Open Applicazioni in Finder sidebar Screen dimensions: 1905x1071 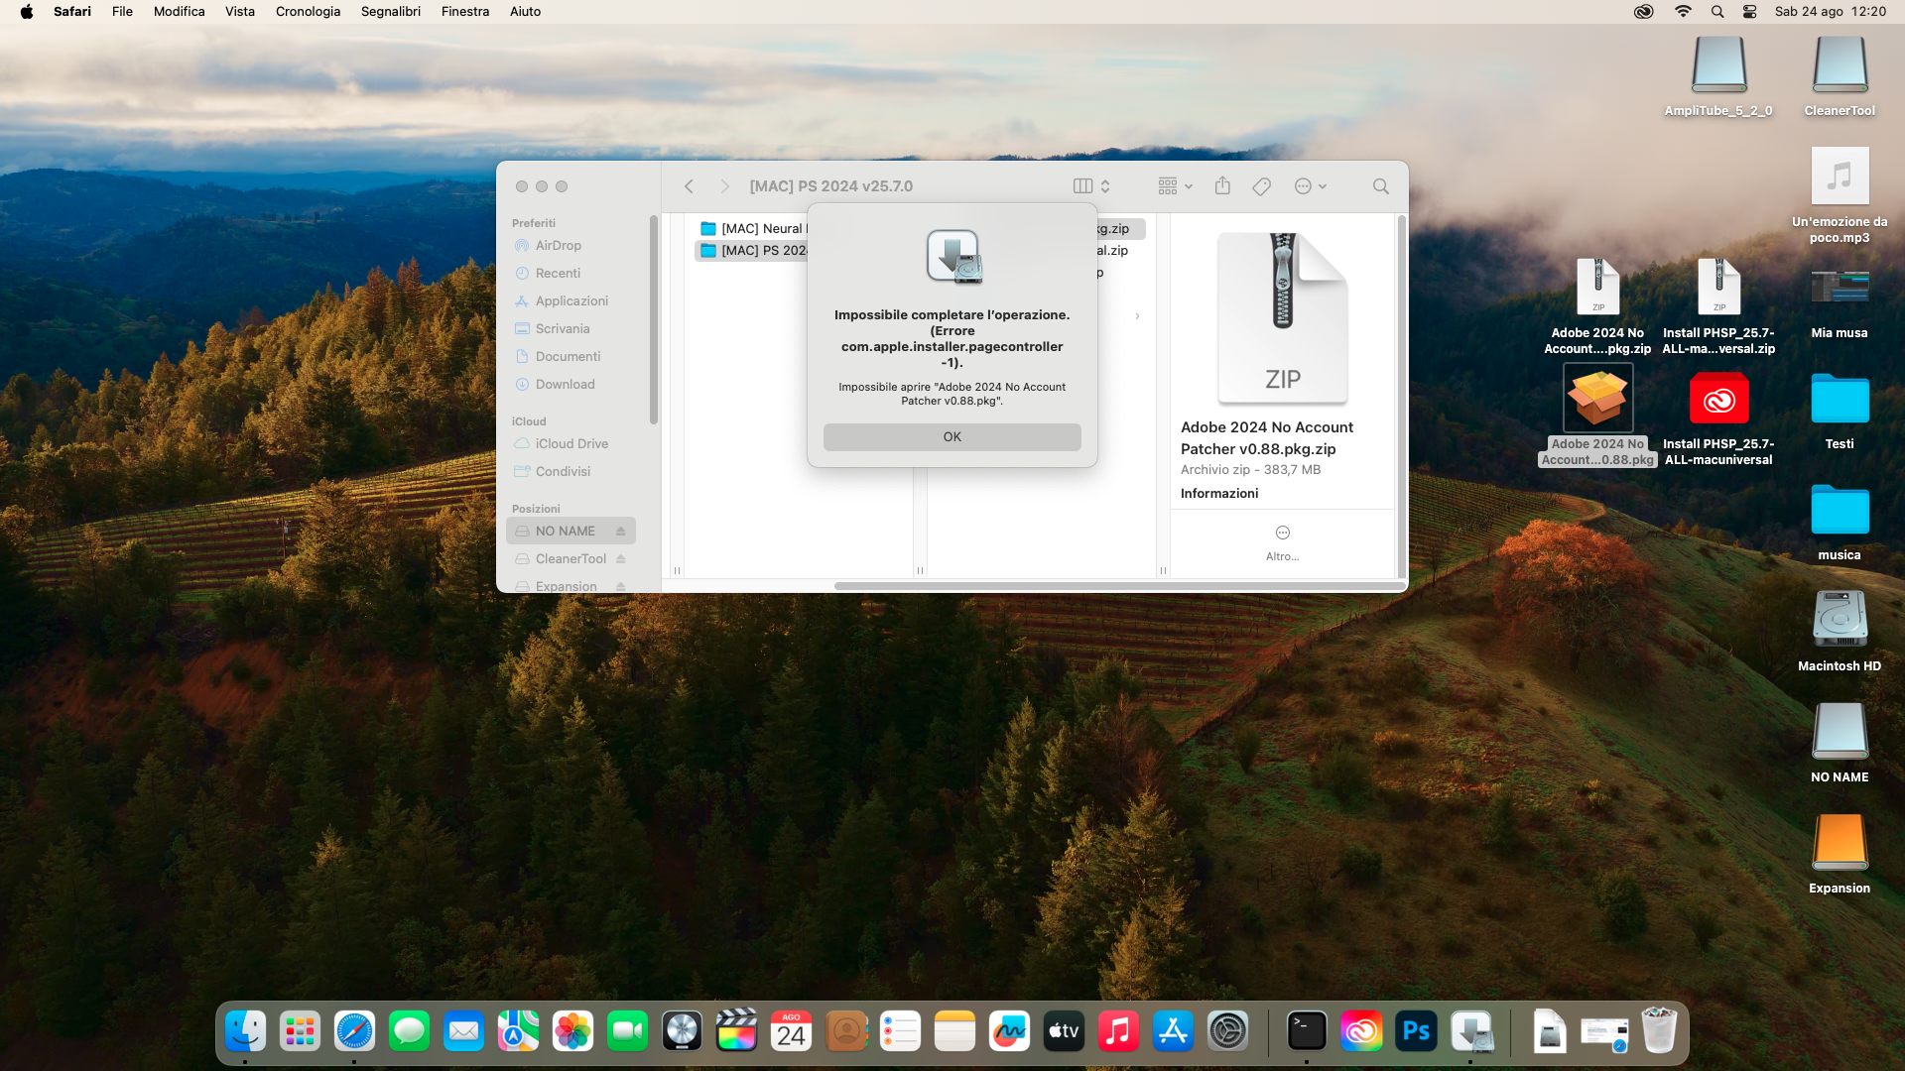(x=571, y=301)
